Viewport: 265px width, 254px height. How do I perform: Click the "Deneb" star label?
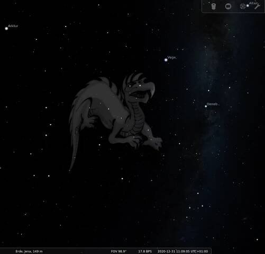tap(212, 104)
